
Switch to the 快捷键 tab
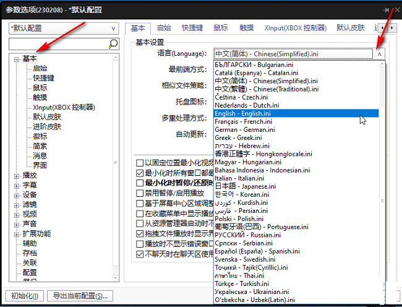(191, 28)
